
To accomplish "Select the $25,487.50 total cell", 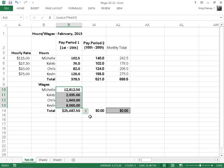I will (69, 110).
